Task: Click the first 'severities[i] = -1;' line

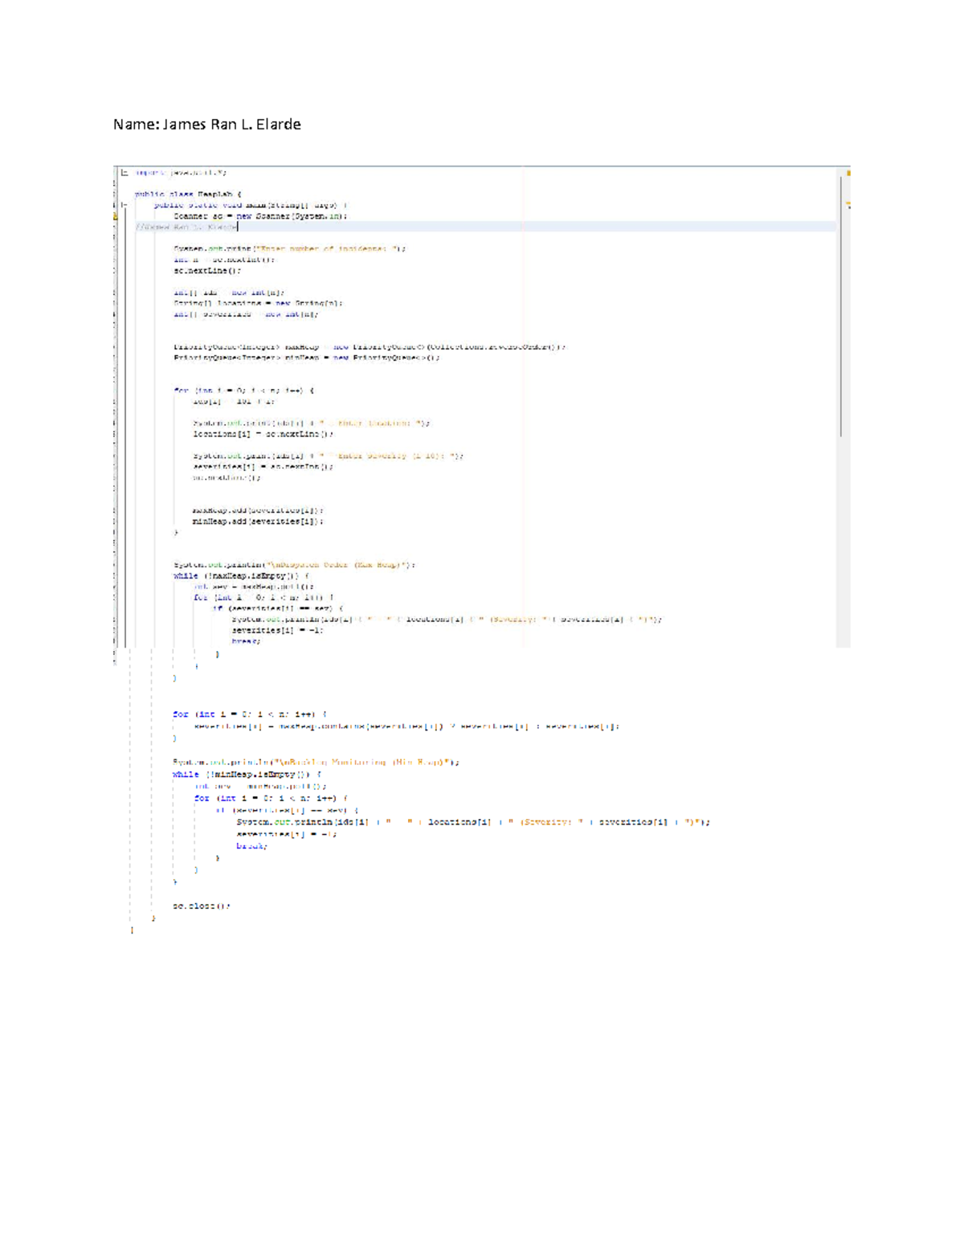Action: [277, 631]
